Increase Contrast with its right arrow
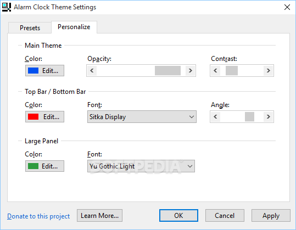 268,71
